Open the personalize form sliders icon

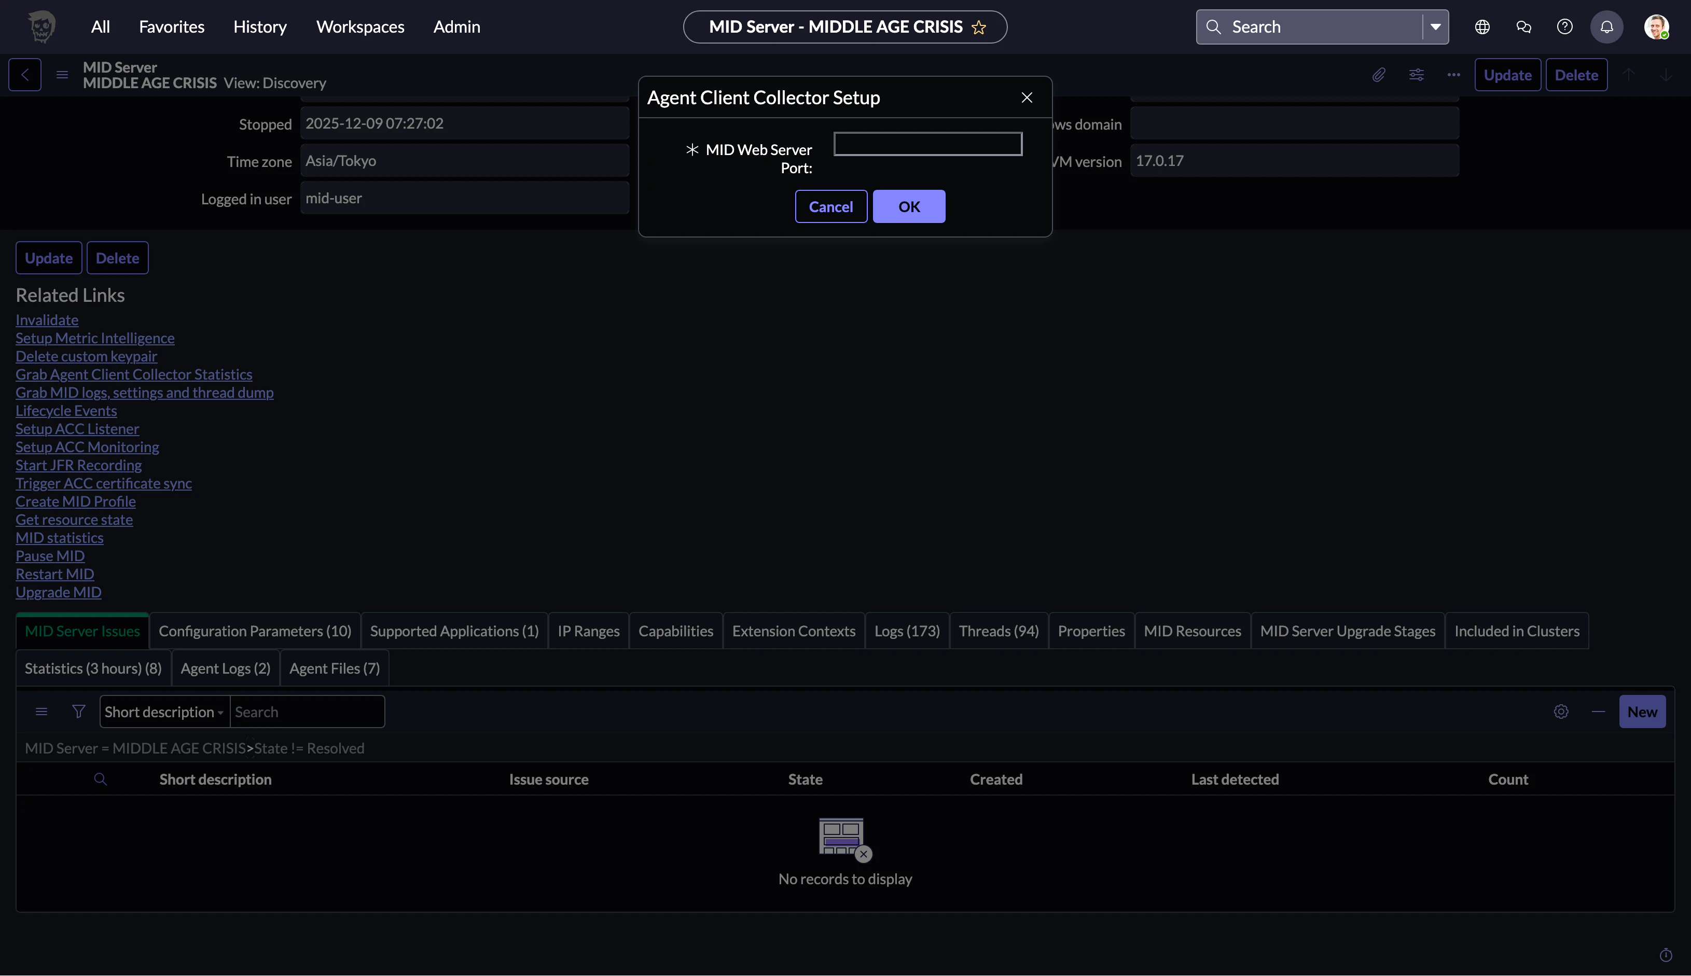click(1416, 74)
